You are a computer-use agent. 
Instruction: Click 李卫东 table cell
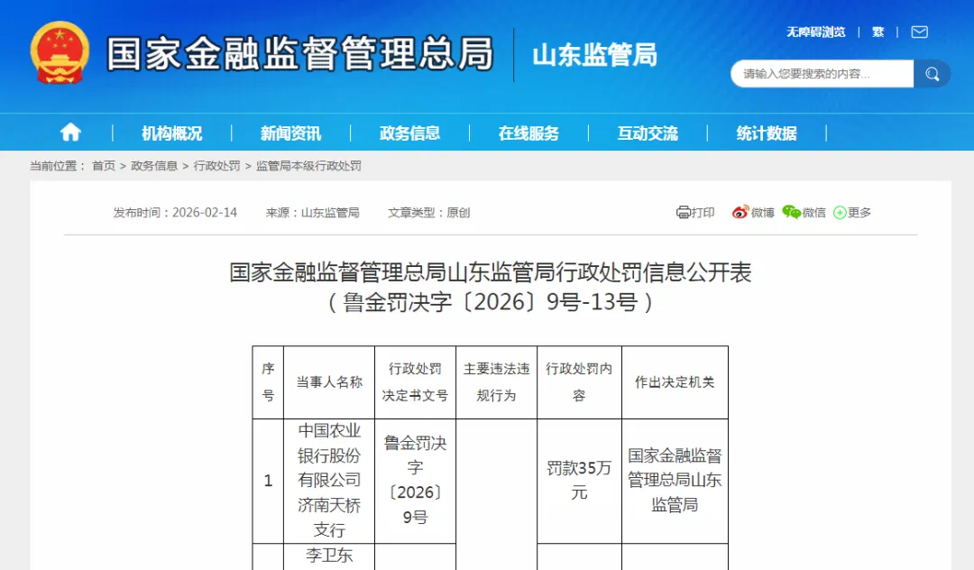[329, 556]
